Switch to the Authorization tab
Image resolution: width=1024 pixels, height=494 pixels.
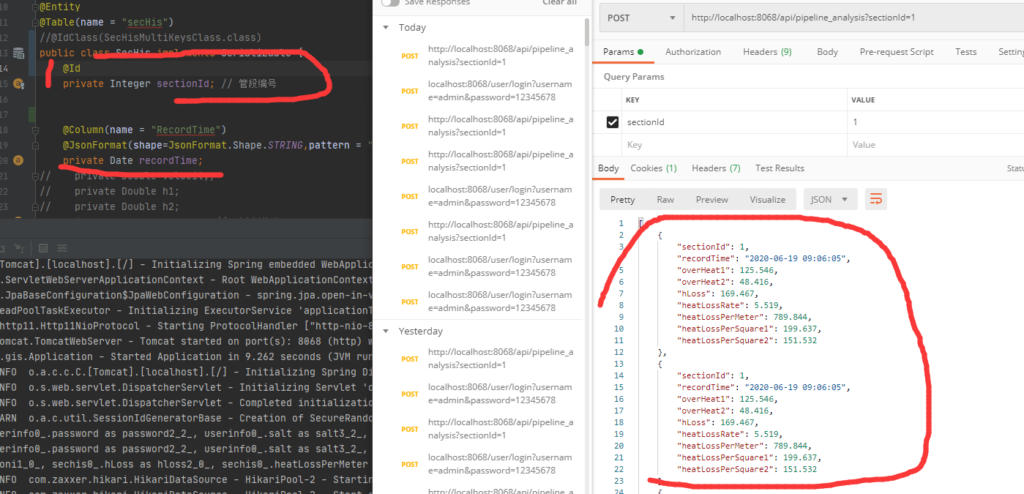pos(692,52)
